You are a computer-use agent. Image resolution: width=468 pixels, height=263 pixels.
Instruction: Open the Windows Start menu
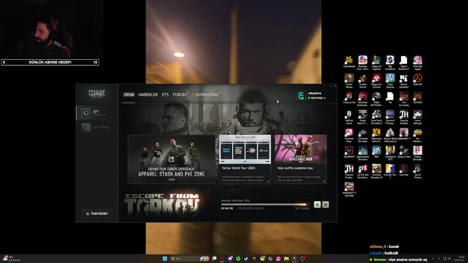[165, 259]
